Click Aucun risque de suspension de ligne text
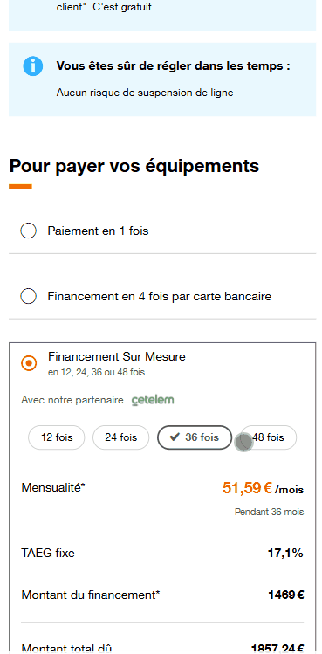This screenshot has width=322, height=654. pos(145,93)
